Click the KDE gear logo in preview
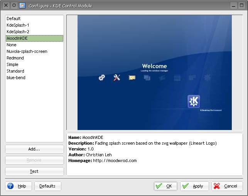The width and height of the screenshot is (248, 196). [x=194, y=101]
